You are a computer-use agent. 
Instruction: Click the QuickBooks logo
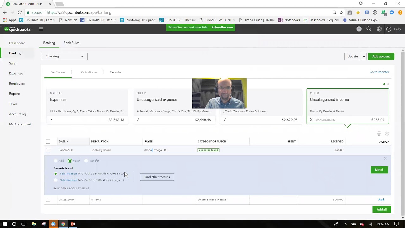pos(18,29)
